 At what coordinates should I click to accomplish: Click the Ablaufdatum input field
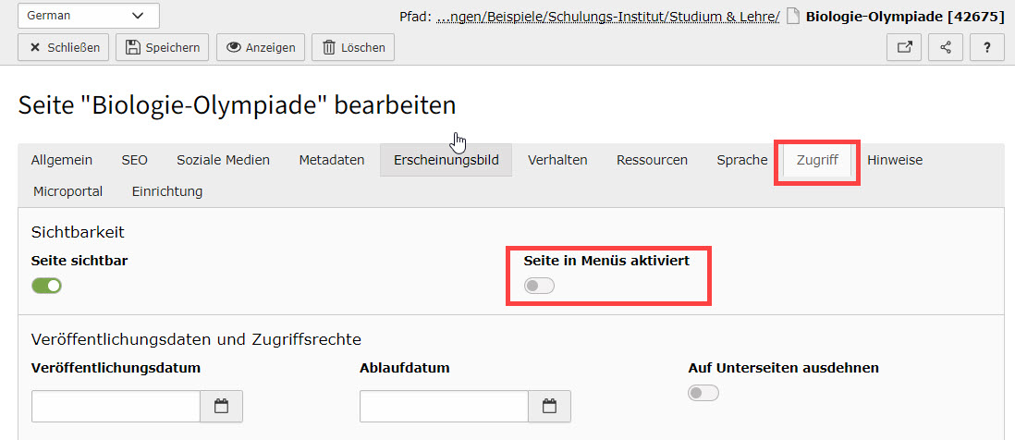click(444, 406)
